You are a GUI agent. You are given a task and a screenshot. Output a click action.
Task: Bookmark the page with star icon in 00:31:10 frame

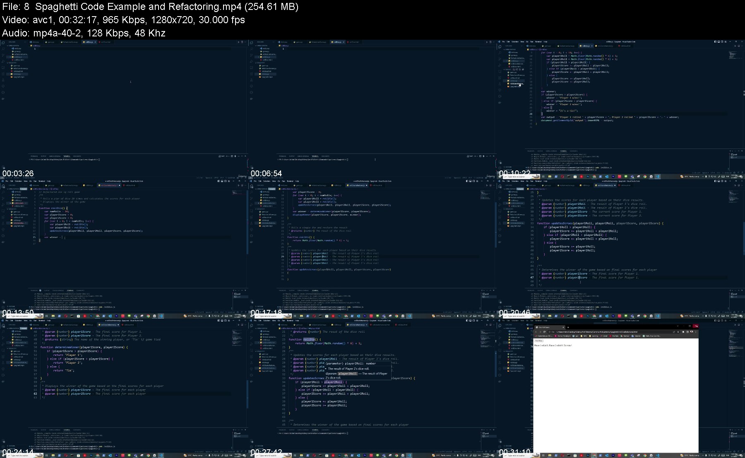tap(678, 332)
